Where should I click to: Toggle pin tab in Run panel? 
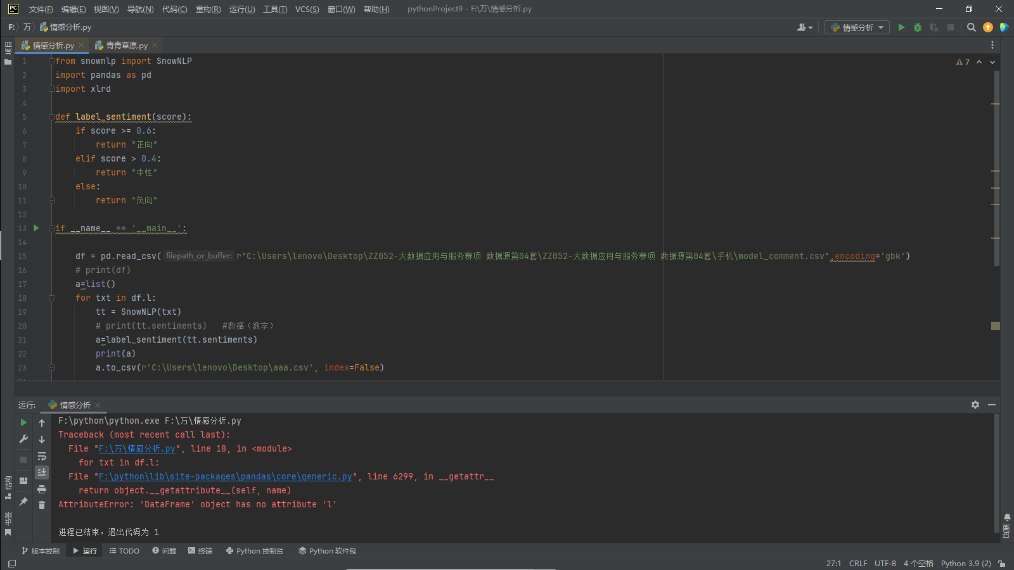23,501
